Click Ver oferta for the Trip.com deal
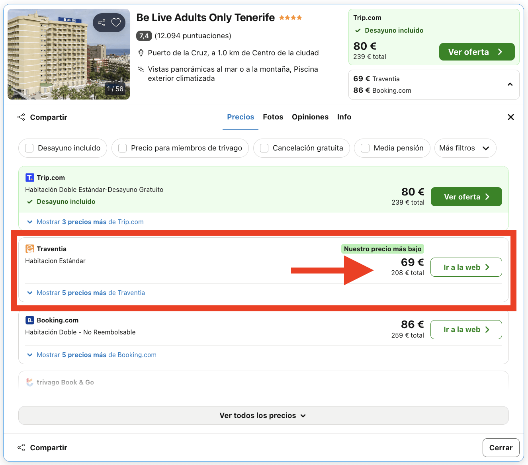Image resolution: width=528 pixels, height=465 pixels. point(466,197)
